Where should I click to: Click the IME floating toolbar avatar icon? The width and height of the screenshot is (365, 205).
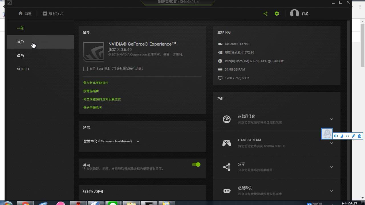coord(327,134)
